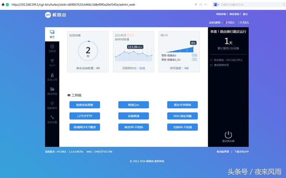Click 智能Qos button
This screenshot has height=178, width=286.
(133, 105)
